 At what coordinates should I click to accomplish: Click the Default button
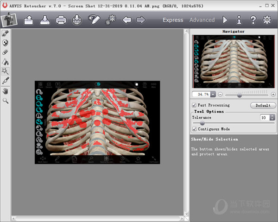pos(263,105)
